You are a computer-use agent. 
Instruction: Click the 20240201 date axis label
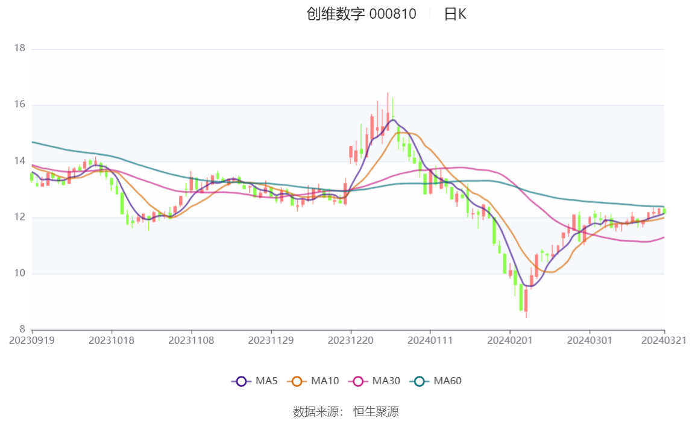tap(510, 340)
